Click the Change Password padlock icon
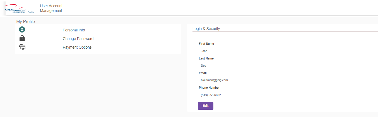 [22, 38]
